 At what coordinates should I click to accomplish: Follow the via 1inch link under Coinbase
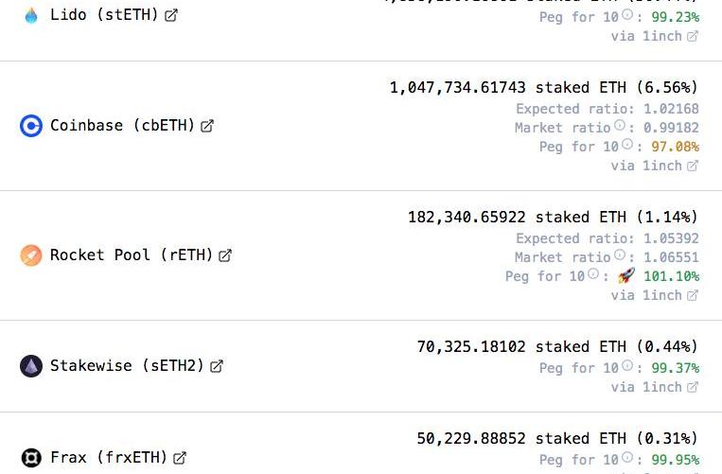pos(654,166)
